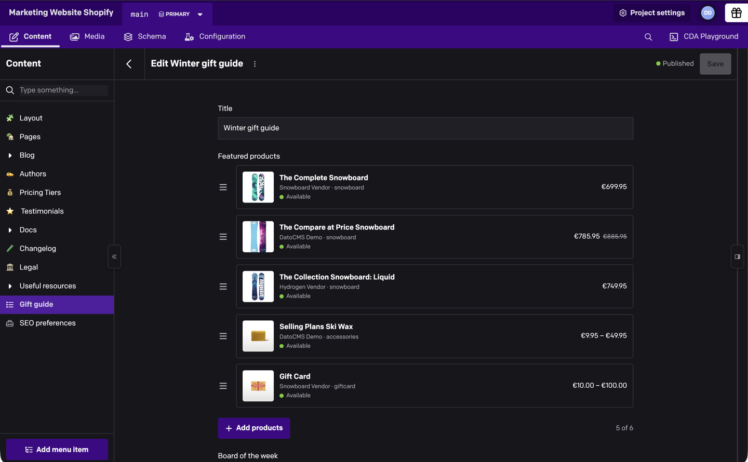Image resolution: width=748 pixels, height=462 pixels.
Task: Open Layout in the sidebar
Action: tap(57, 118)
